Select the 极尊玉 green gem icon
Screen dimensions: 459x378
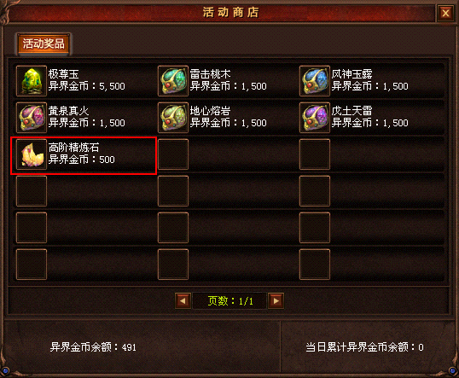tap(32, 81)
